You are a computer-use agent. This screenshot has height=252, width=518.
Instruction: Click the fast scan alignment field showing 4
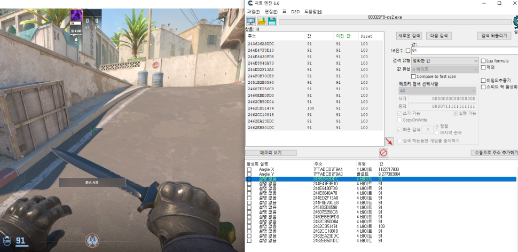[x=428, y=129]
